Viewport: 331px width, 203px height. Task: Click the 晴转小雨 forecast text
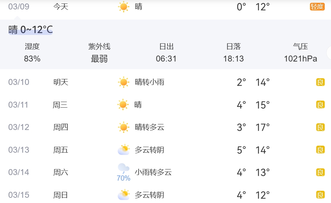150,82
